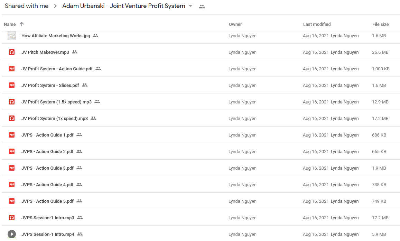
Task: Select JV Profit System (1x speed).mp3 name
Action: click(55, 118)
